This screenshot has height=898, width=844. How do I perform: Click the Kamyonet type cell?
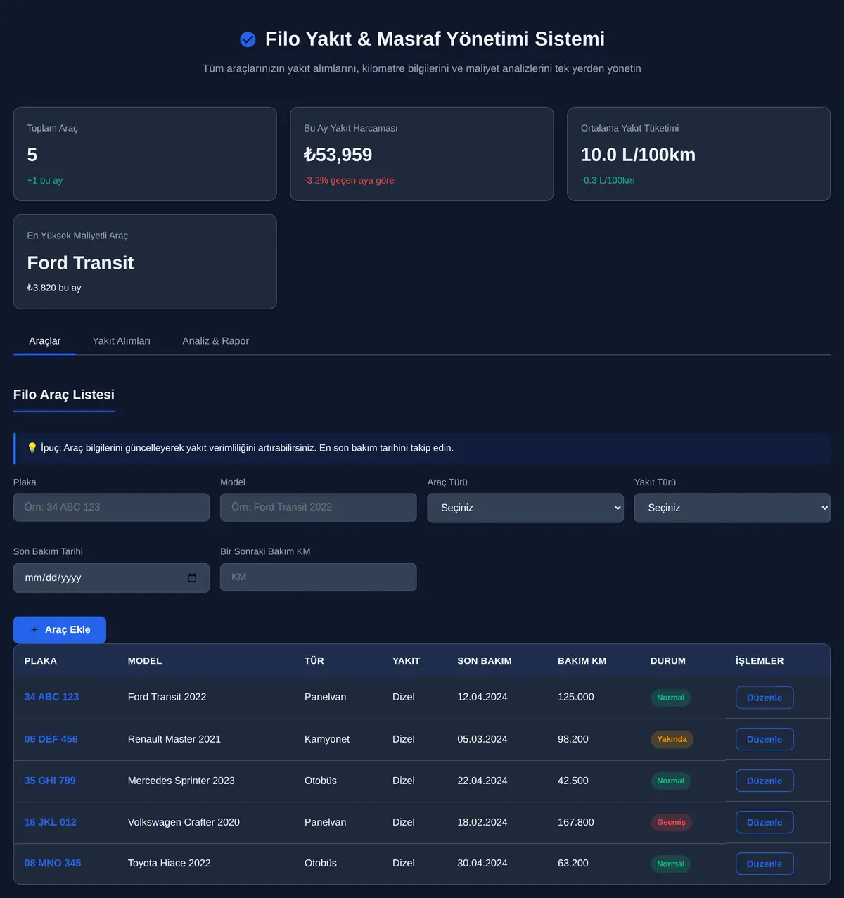tap(327, 739)
